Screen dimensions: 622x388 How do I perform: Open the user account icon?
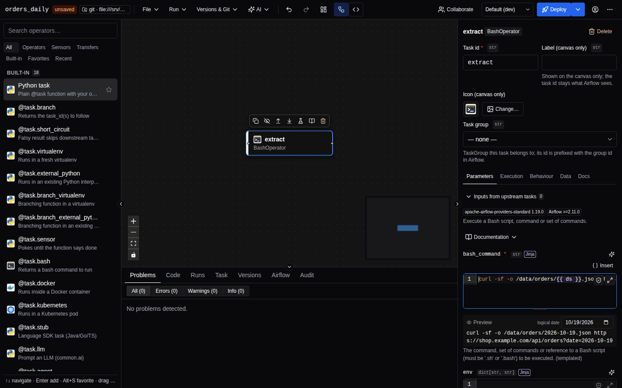pos(595,9)
